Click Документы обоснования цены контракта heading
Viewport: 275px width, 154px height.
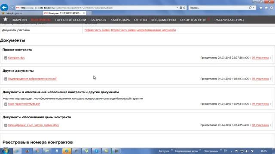point(37,117)
